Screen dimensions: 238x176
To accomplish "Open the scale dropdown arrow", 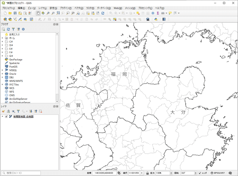I will (x=142, y=173).
